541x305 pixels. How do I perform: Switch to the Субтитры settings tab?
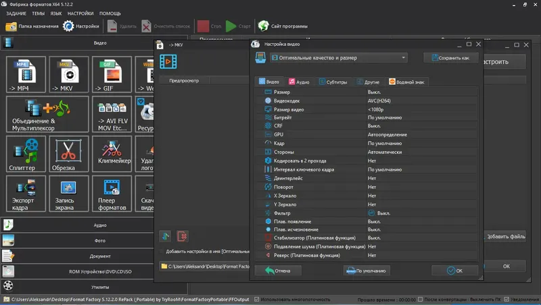point(333,82)
